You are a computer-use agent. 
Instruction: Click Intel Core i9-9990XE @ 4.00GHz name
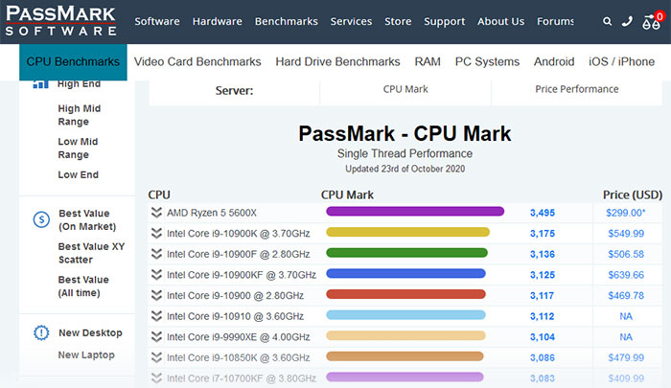click(239, 336)
